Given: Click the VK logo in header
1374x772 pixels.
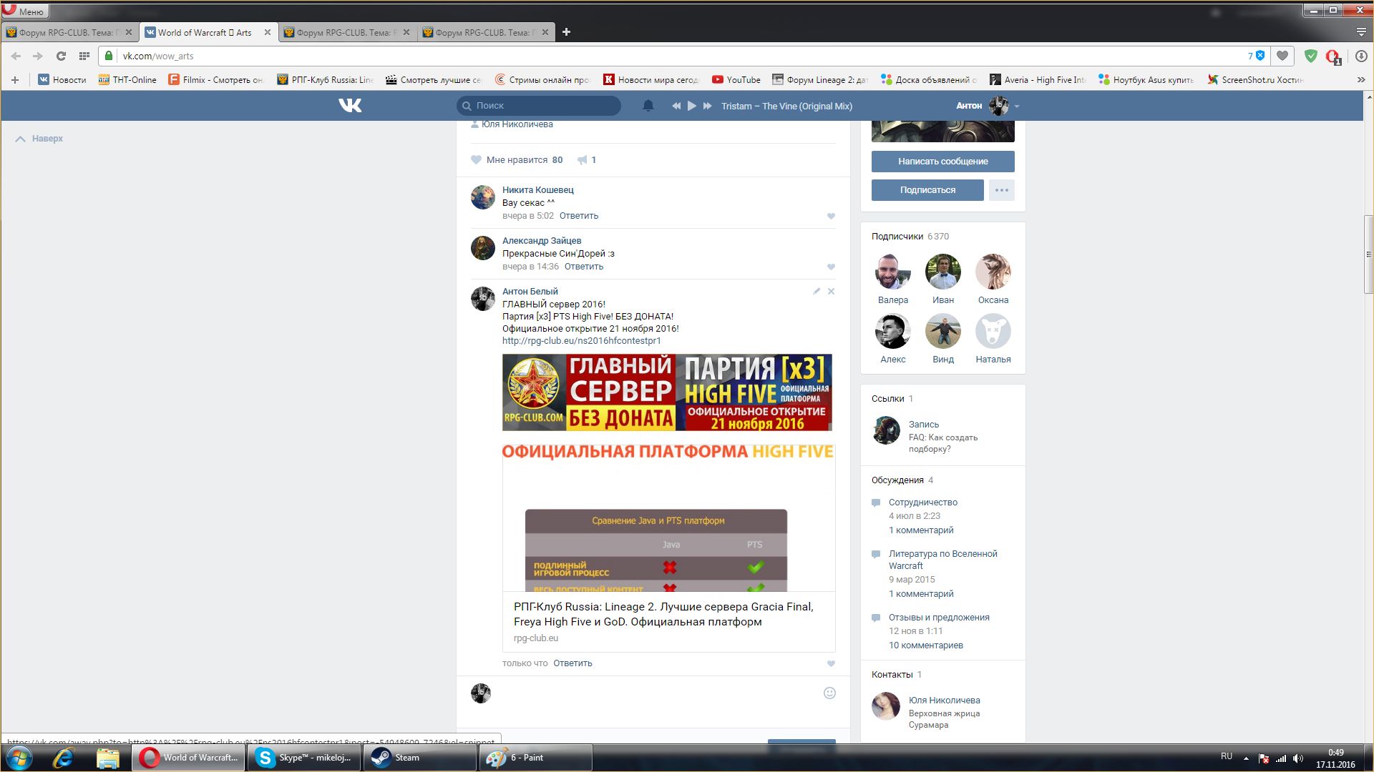Looking at the screenshot, I should (x=350, y=106).
